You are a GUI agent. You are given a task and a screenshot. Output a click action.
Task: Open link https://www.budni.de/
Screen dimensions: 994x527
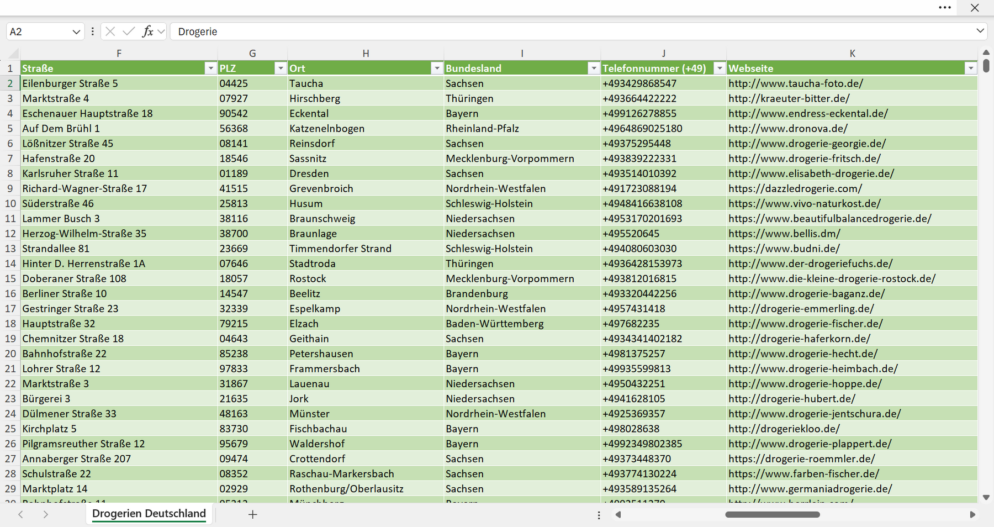(784, 249)
